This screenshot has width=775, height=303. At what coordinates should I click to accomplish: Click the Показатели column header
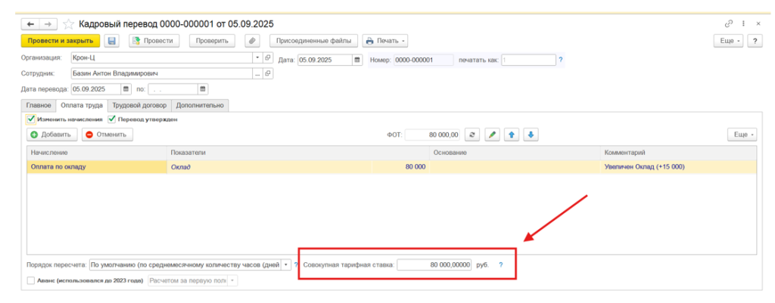pyautogui.click(x=298, y=153)
